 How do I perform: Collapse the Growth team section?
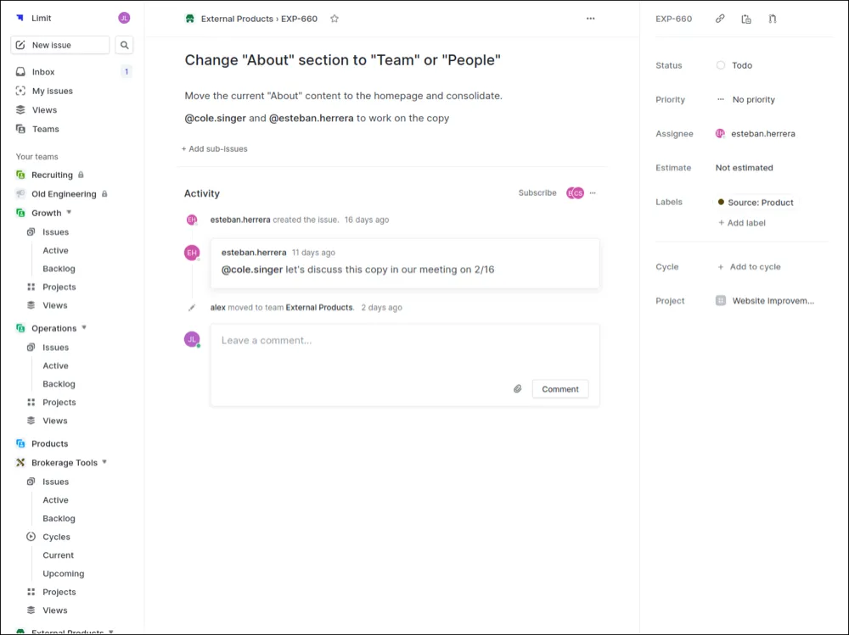pos(68,212)
